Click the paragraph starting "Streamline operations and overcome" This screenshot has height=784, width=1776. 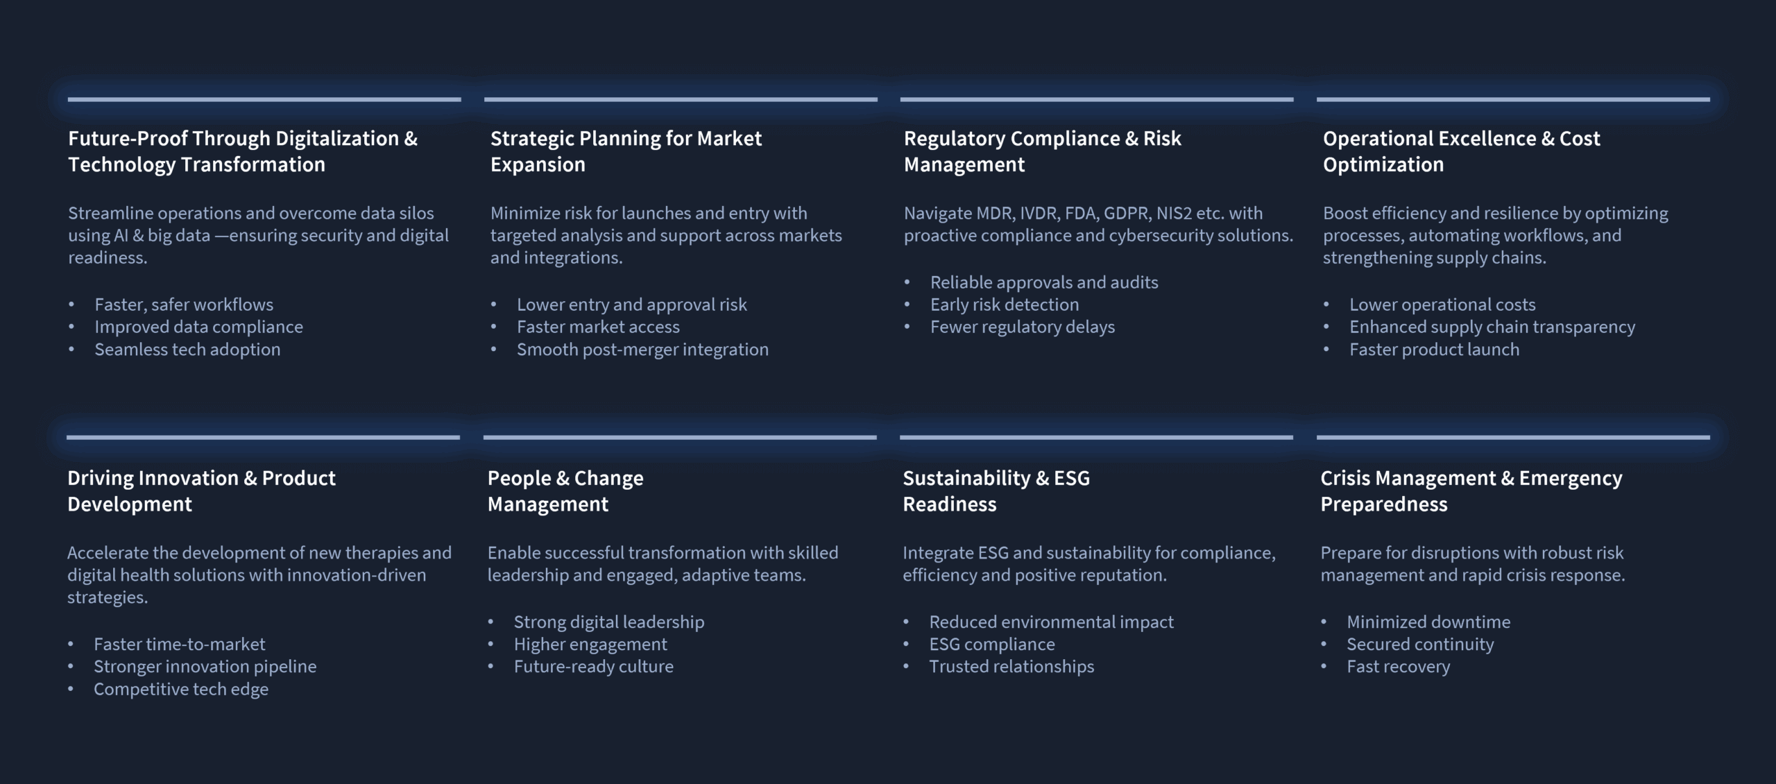coord(258,235)
